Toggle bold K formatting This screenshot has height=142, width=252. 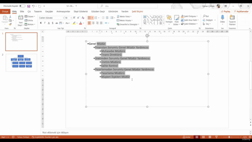tap(41, 23)
